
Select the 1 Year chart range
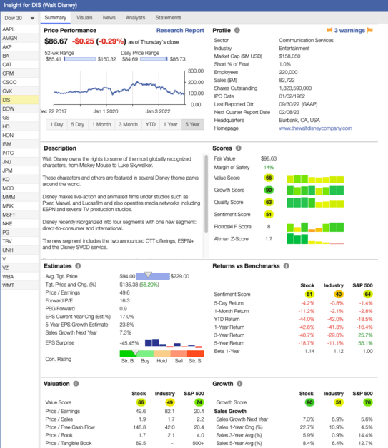click(x=170, y=124)
